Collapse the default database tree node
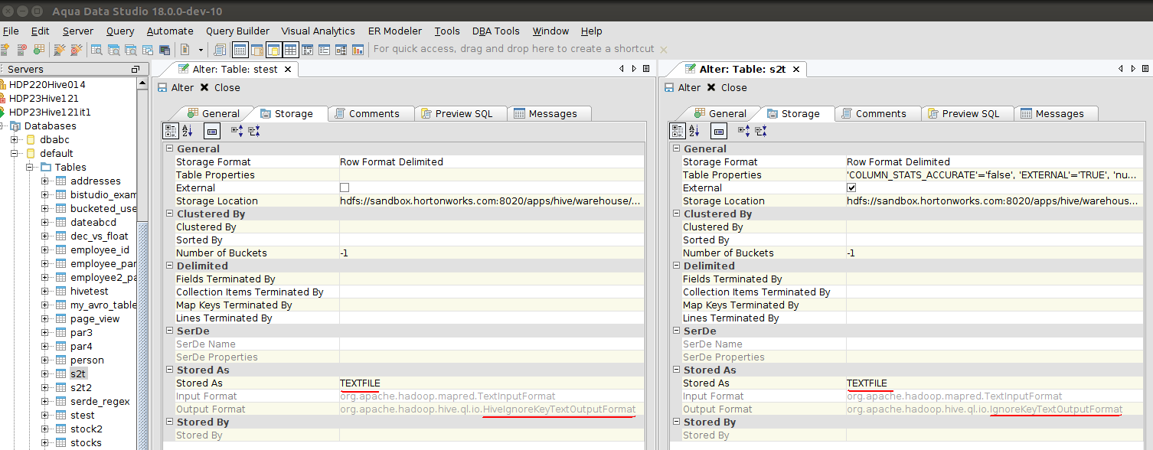The height and width of the screenshot is (450, 1153). [x=14, y=153]
